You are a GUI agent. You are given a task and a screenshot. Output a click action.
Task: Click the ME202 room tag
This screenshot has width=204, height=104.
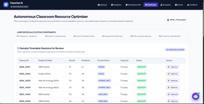tap(101, 67)
